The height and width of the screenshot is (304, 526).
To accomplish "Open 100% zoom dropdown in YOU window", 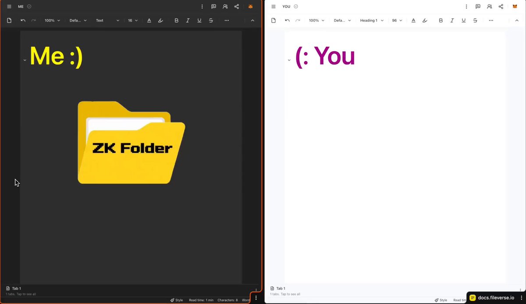I will [x=316, y=20].
